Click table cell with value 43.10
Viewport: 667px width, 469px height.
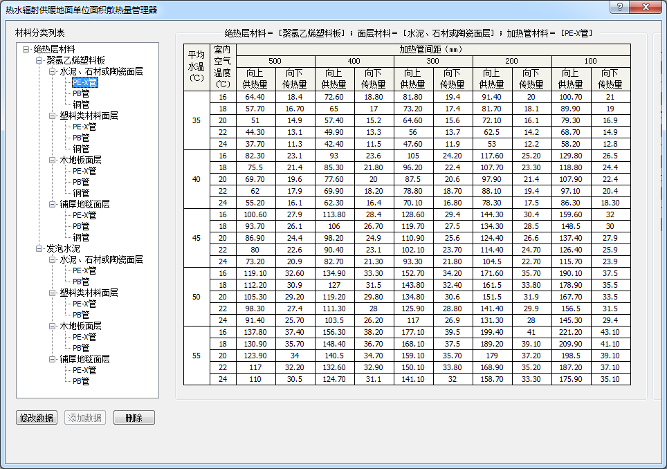[x=610, y=332]
